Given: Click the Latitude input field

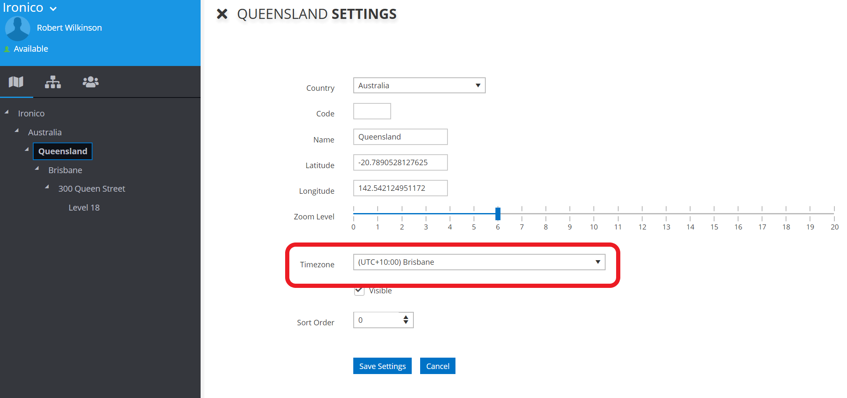Looking at the screenshot, I should tap(400, 163).
